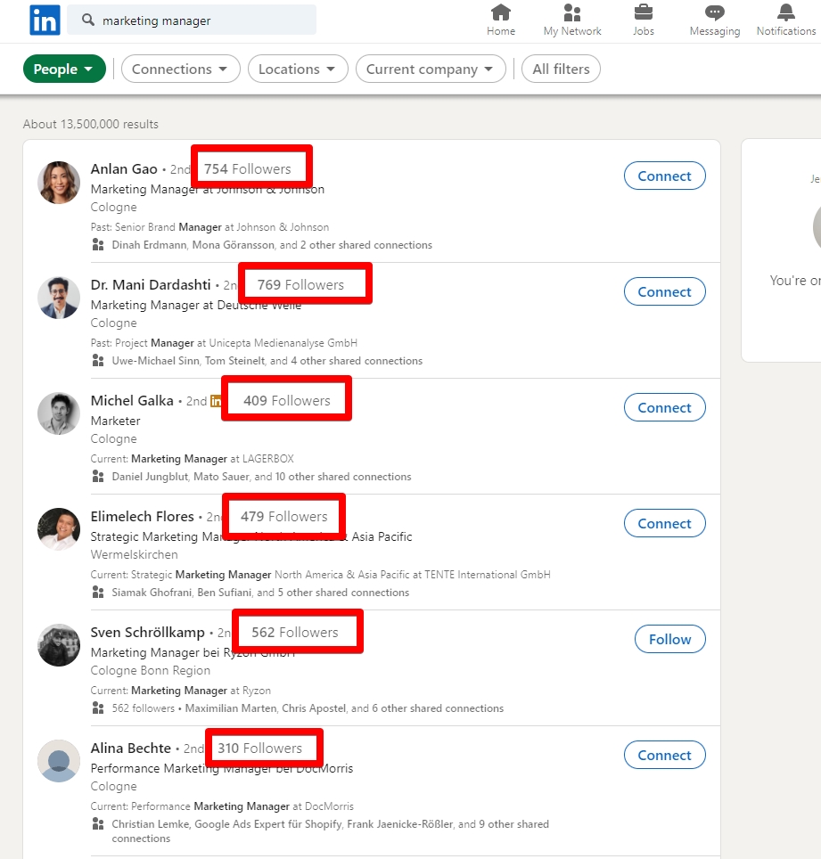This screenshot has height=859, width=821.
Task: Expand the People filter dropdown
Action: [64, 69]
